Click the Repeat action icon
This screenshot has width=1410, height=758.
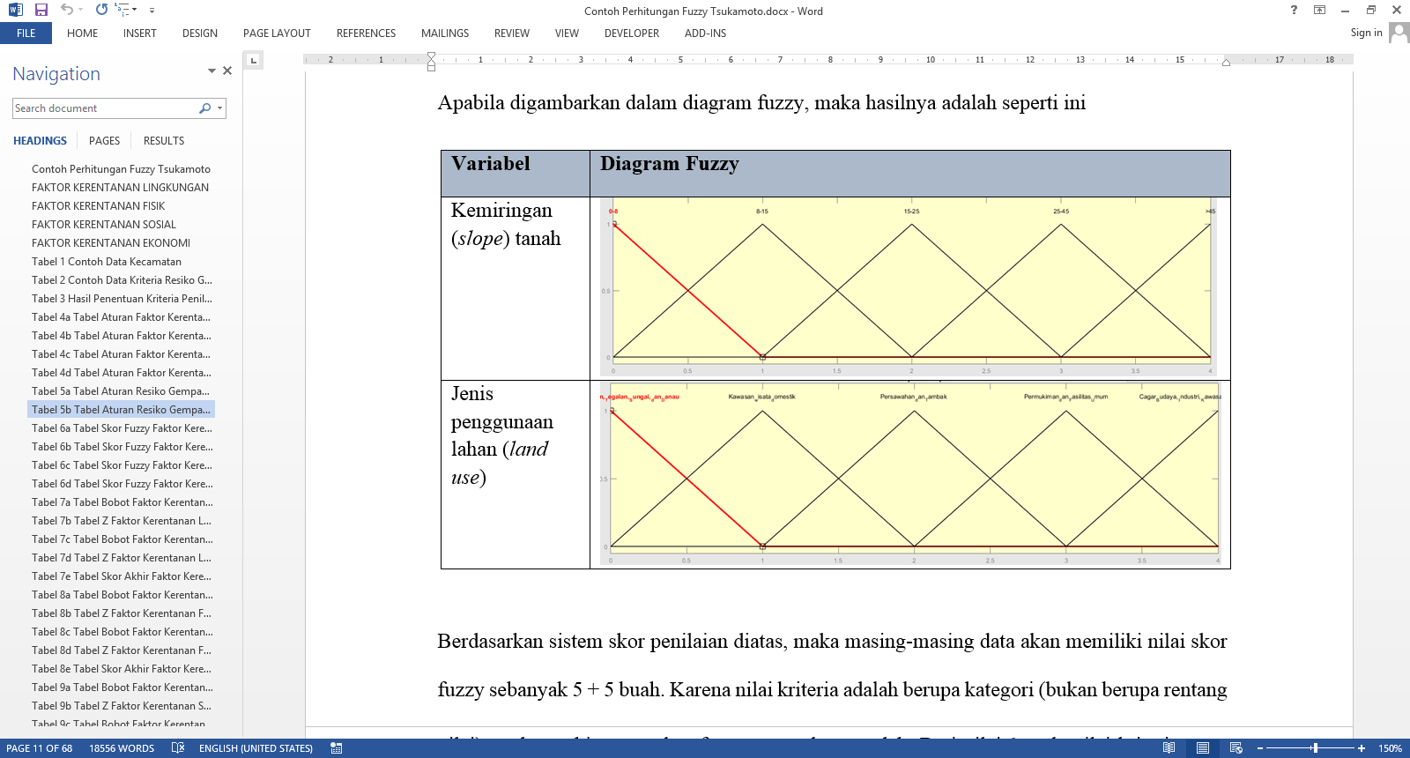101,10
